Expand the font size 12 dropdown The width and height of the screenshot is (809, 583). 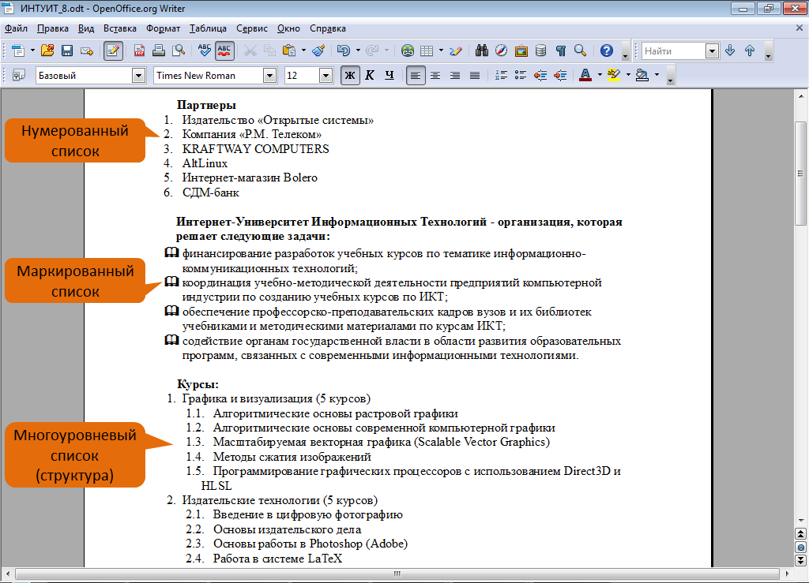point(325,76)
